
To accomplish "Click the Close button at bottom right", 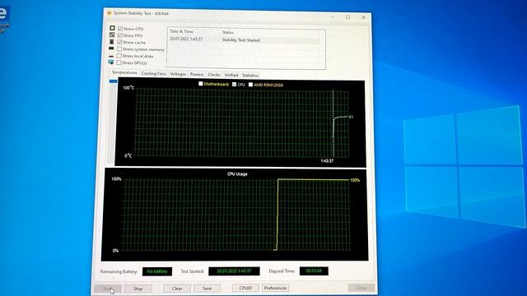I will pos(361,288).
